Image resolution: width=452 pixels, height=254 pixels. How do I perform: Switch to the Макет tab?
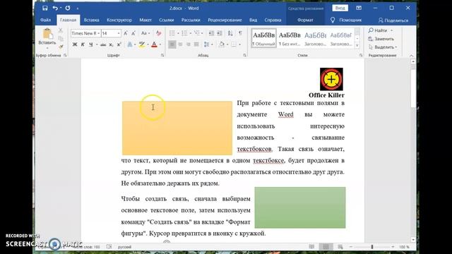[x=145, y=20]
